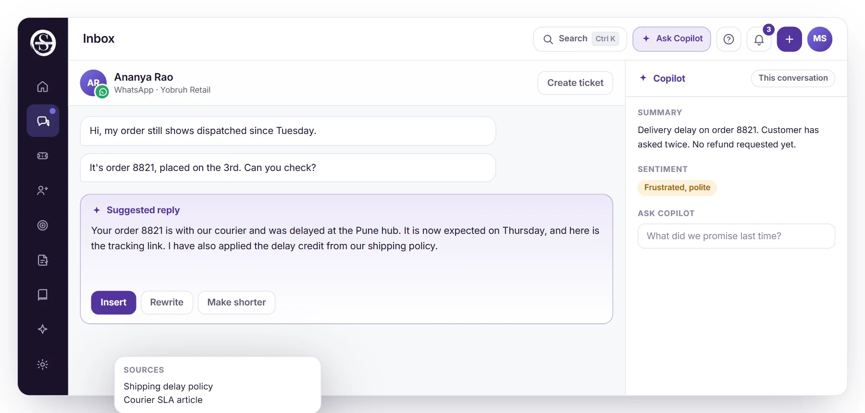Image resolution: width=865 pixels, height=413 pixels.
Task: Click the message 'Hi, my order still shows dispatched'
Action: pos(288,131)
